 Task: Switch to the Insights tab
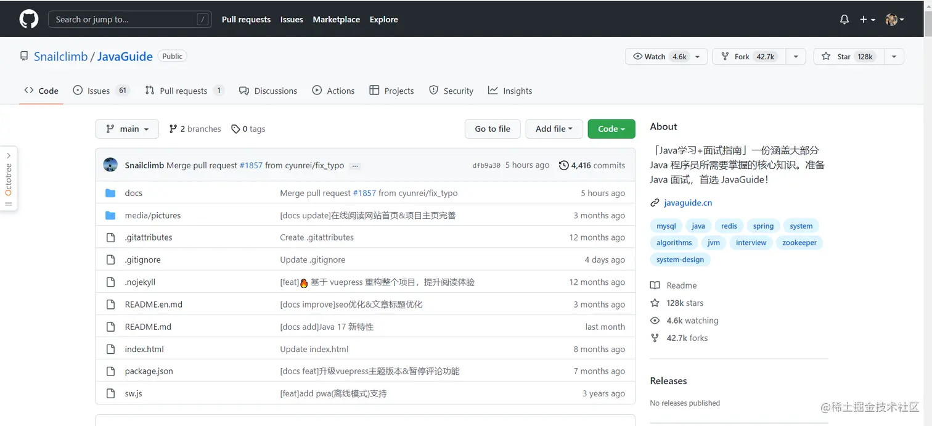click(x=510, y=91)
